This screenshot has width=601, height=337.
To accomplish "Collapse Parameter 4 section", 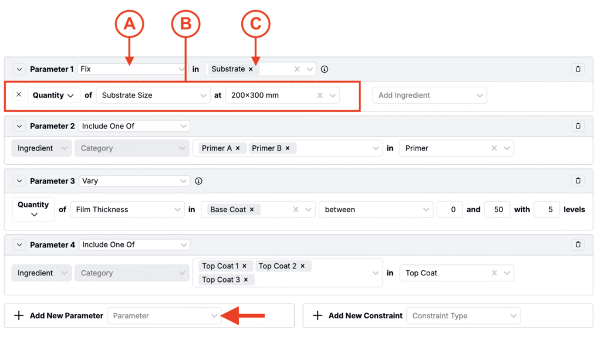I will click(19, 245).
